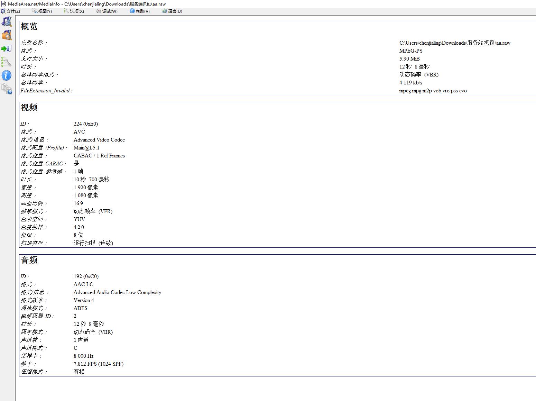The height and width of the screenshot is (401, 536).
Task: Click the 采样率 label
Action: pos(31,356)
